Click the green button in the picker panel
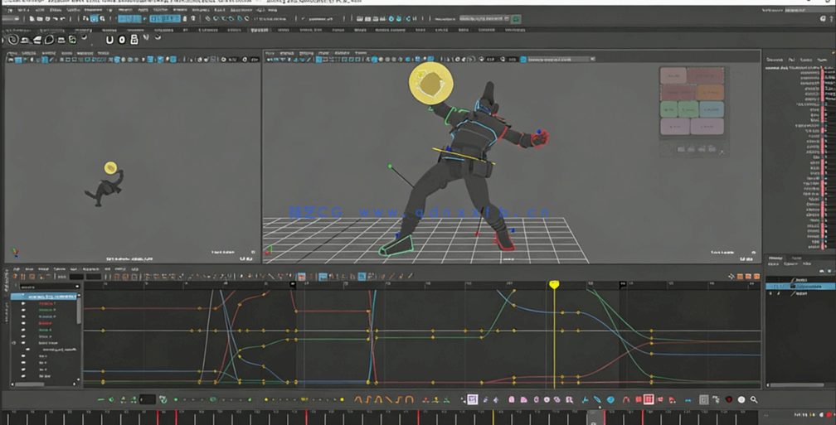 click(669, 109)
